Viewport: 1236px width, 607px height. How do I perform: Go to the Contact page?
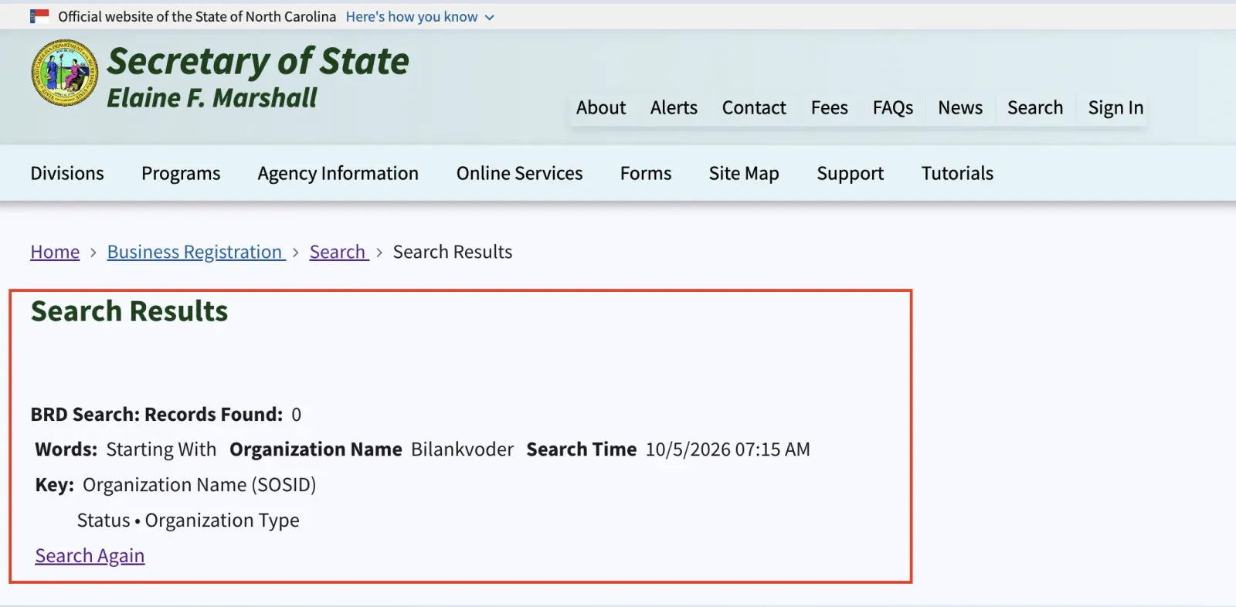point(754,108)
